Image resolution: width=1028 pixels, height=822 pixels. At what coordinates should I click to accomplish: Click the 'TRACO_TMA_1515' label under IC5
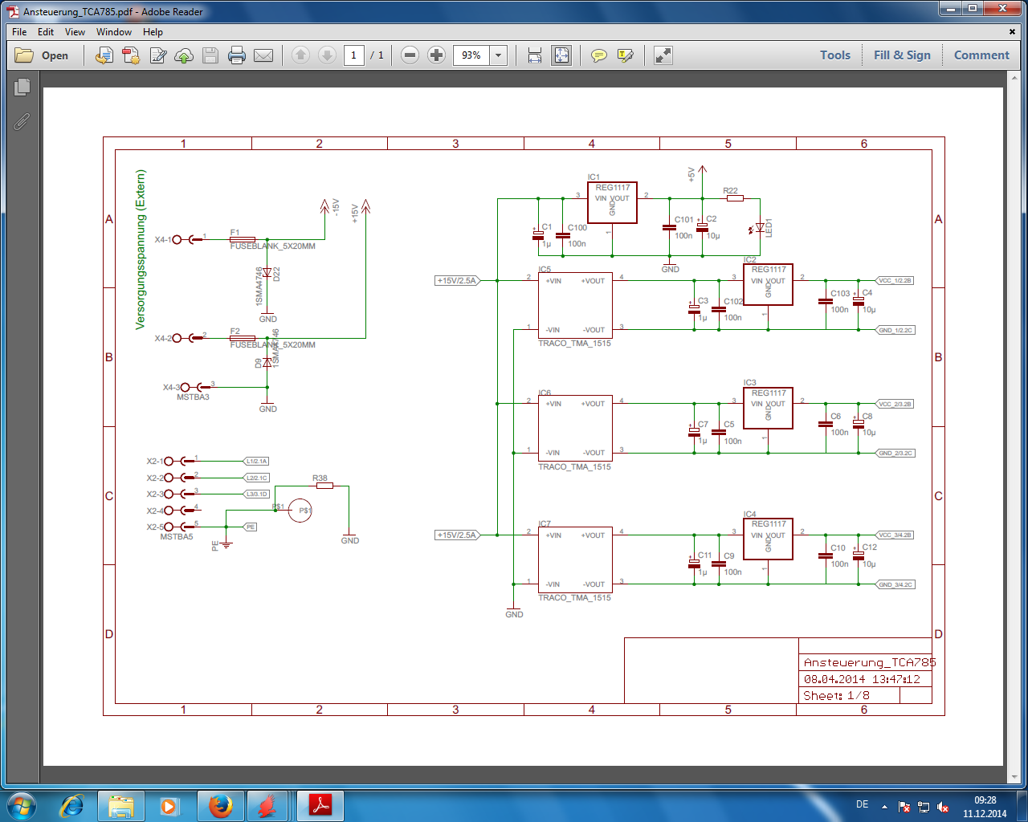pos(574,343)
